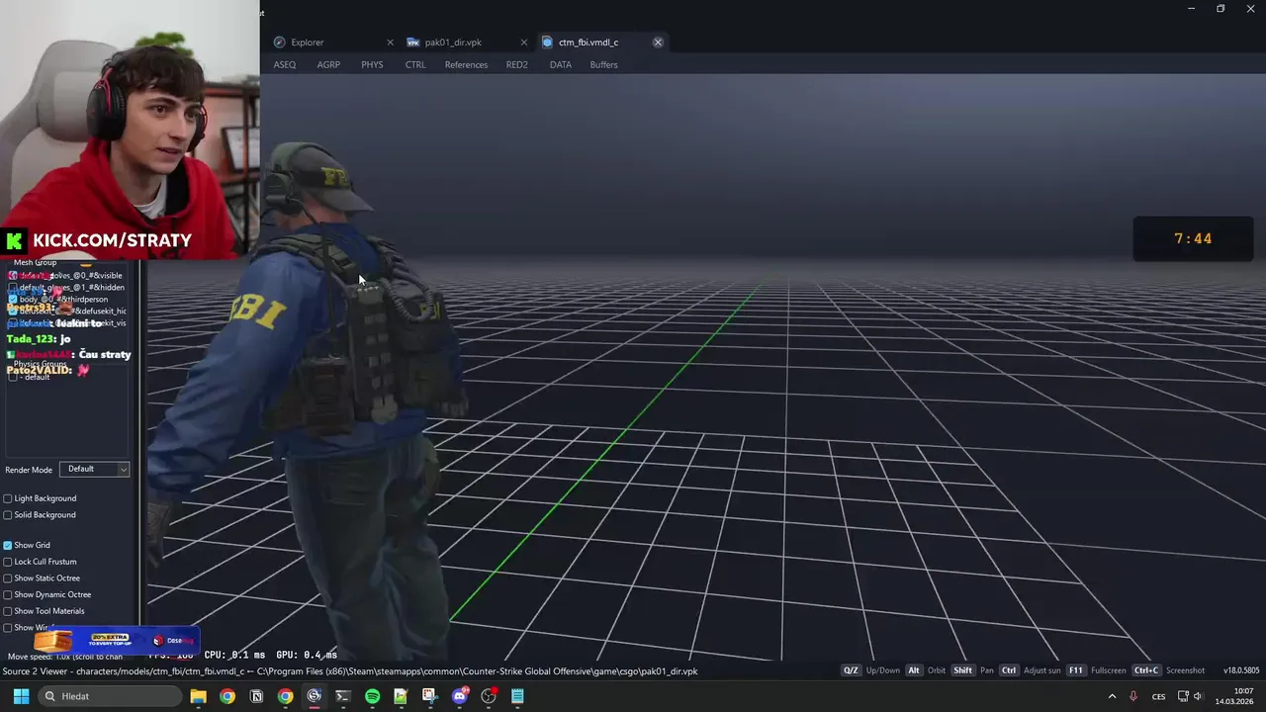Click the ctm_fbi.vmdl_c tab model icon

pos(547,43)
